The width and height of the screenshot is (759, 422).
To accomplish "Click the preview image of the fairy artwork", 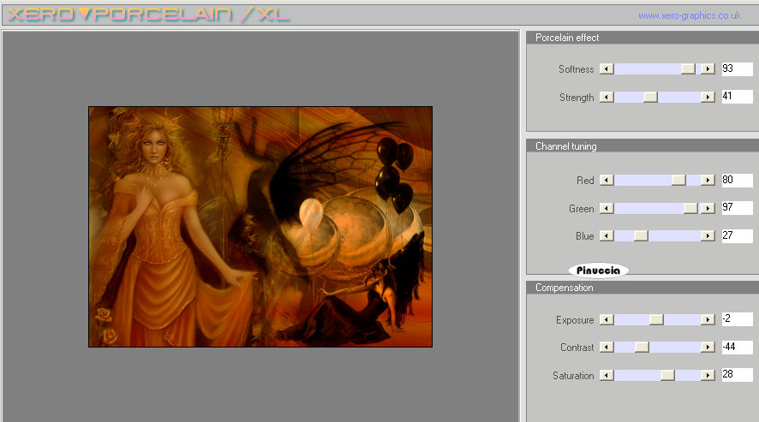I will coord(260,227).
